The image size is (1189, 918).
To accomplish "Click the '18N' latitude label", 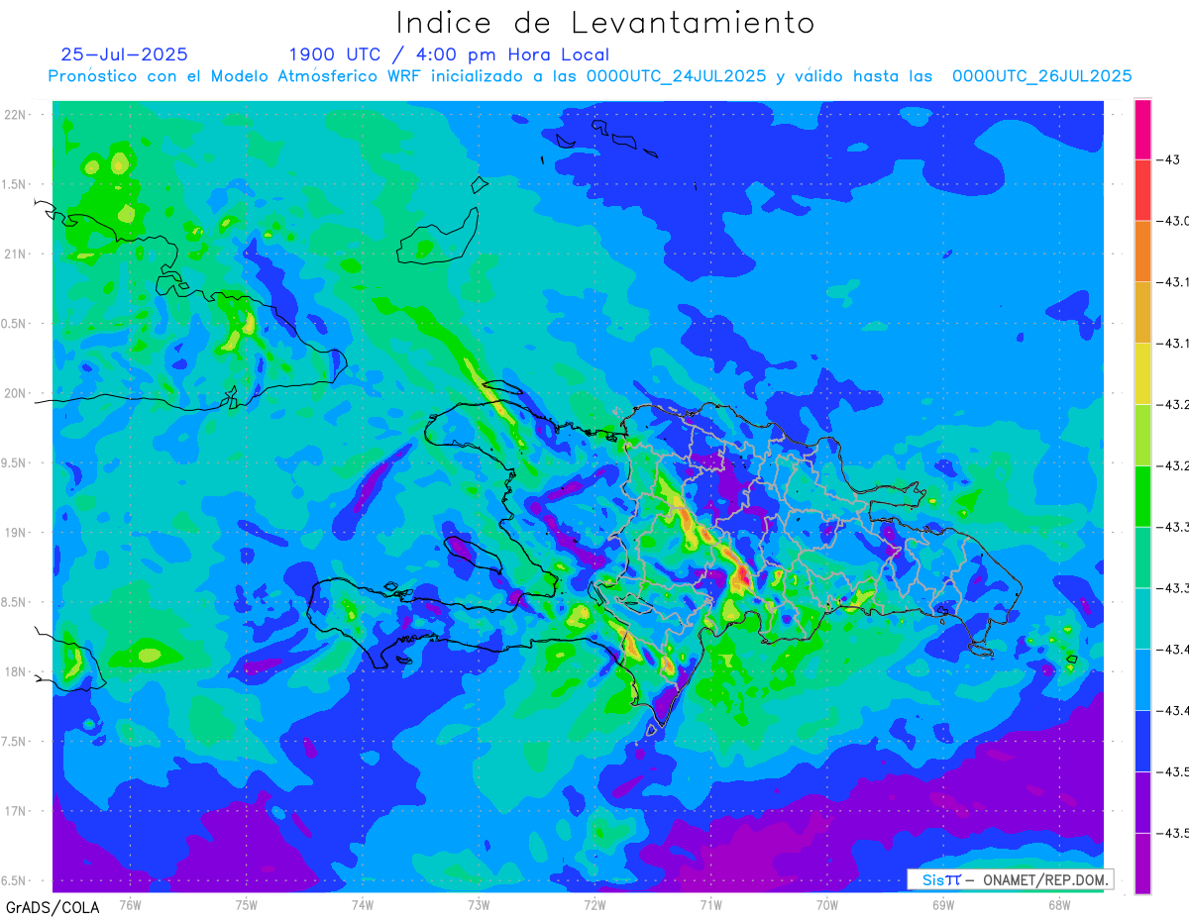I will click(x=16, y=671).
